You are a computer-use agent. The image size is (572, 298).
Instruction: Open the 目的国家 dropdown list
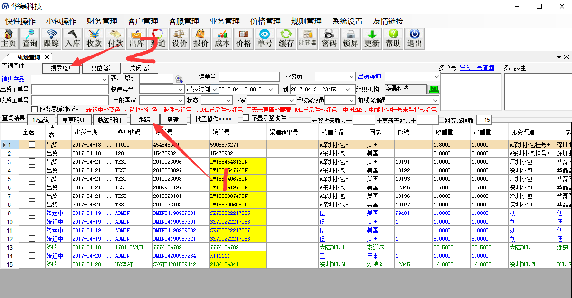(181, 100)
